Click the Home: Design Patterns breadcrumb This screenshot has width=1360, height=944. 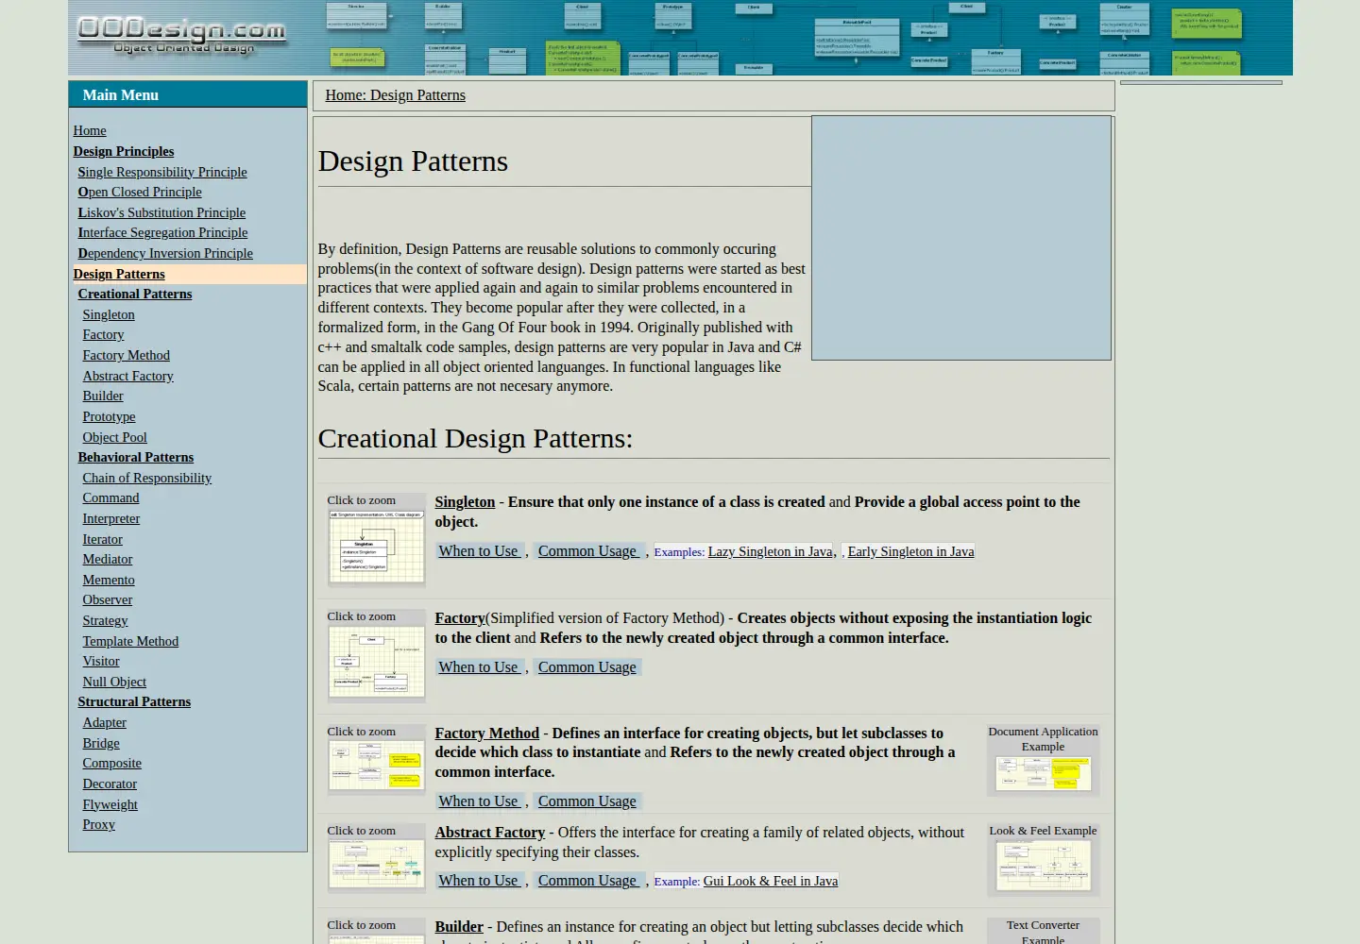pyautogui.click(x=395, y=95)
